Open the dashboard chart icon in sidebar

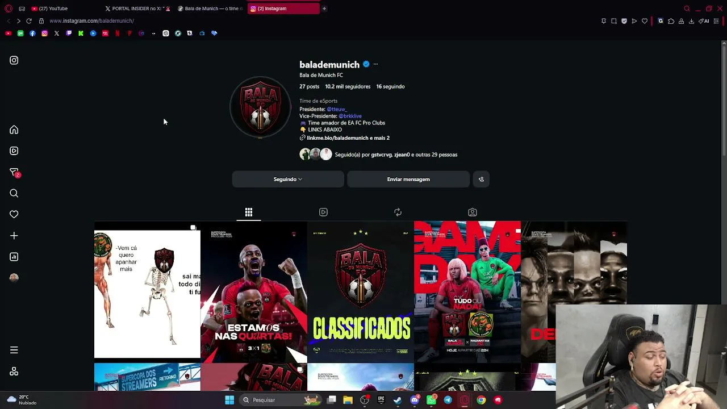(x=14, y=257)
